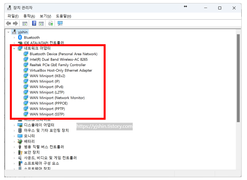Open the 보기(V) menu

[x=45, y=16]
